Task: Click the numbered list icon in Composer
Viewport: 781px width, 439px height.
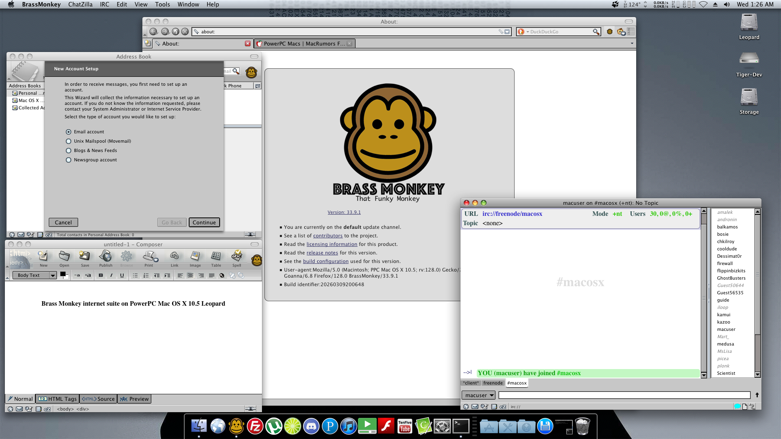Action: click(x=146, y=276)
